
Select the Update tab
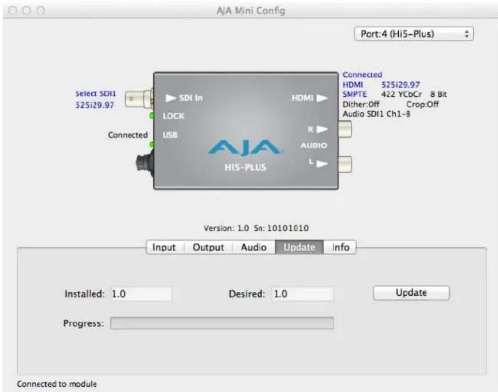[299, 247]
